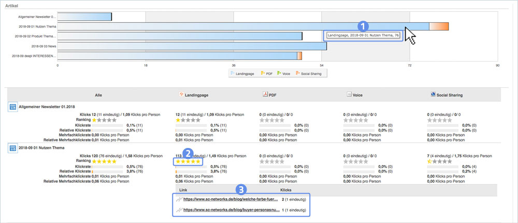Image resolution: width=518 pixels, height=223 pixels.
Task: Click the Allgemeiner Newsletter bar in chart
Action: click(84, 17)
